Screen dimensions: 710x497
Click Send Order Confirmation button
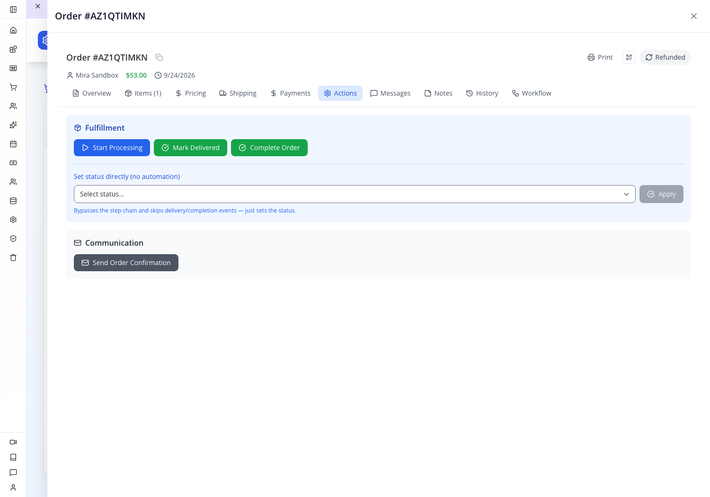click(126, 263)
